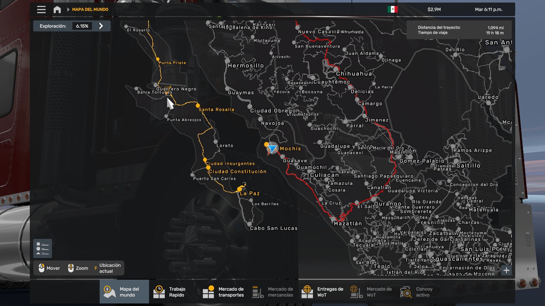Click the $2.9M money balance
Image resolution: width=545 pixels, height=306 pixels.
435,9
